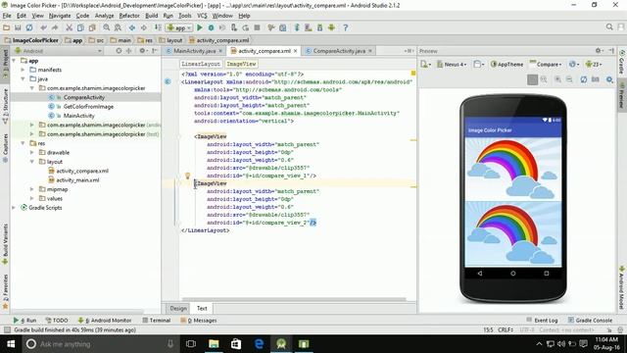The width and height of the screenshot is (627, 353).
Task: Click the Save All toolbar icon
Action: click(18, 27)
